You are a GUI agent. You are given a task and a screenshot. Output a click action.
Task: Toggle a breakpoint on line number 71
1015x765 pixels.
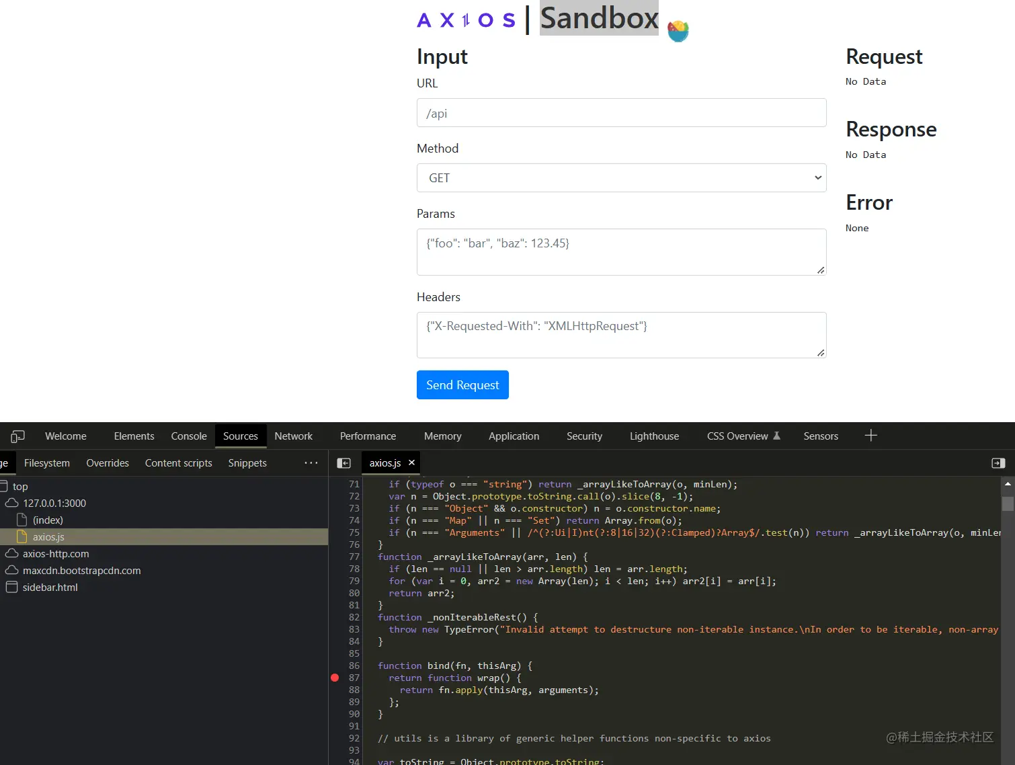click(x=354, y=484)
